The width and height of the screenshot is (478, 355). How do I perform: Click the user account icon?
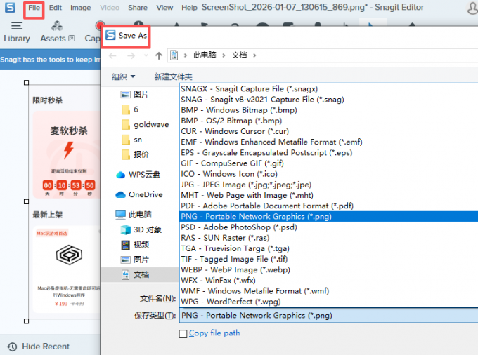pos(472,8)
